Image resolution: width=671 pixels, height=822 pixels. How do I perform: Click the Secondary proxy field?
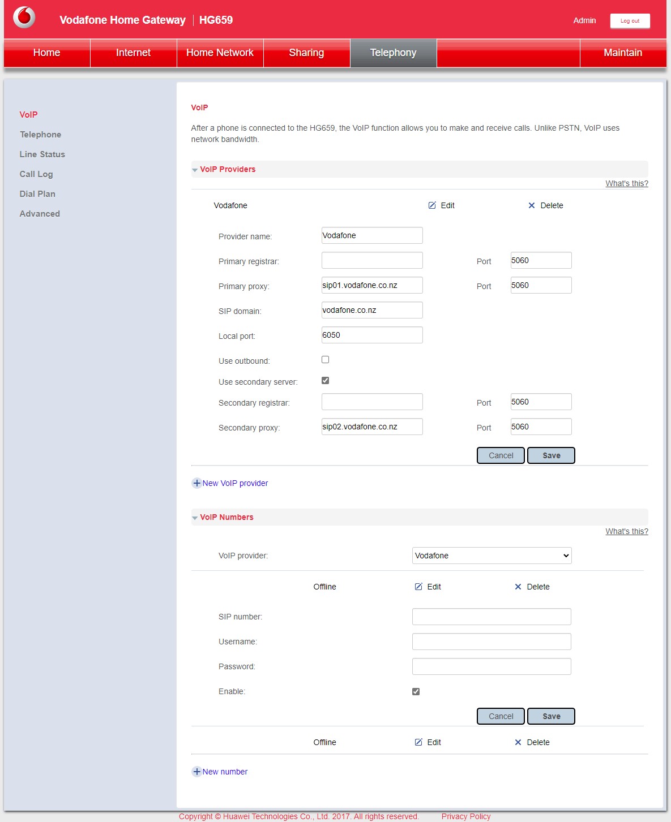pyautogui.click(x=372, y=427)
